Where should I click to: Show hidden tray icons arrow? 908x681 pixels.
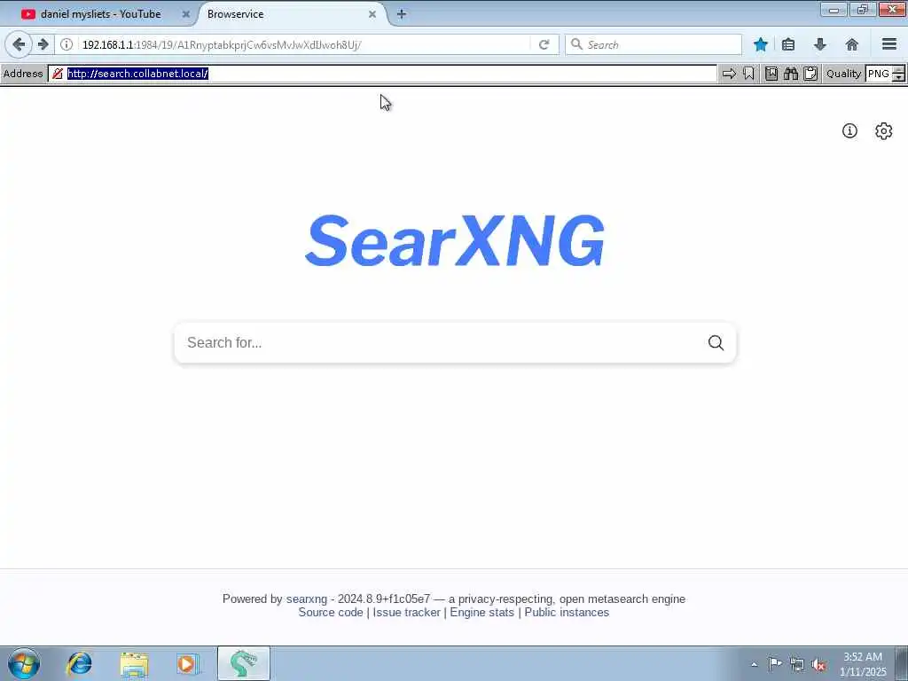click(754, 664)
